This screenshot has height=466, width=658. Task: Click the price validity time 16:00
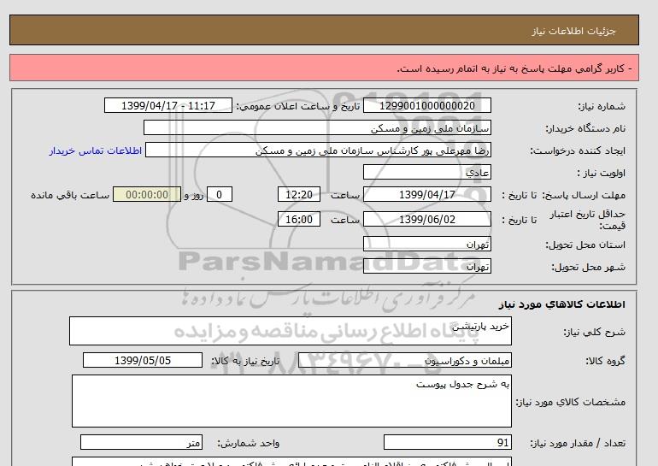point(299,219)
